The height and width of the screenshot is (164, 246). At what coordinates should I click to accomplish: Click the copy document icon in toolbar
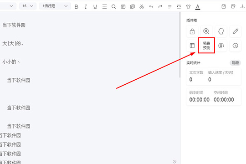133,6
